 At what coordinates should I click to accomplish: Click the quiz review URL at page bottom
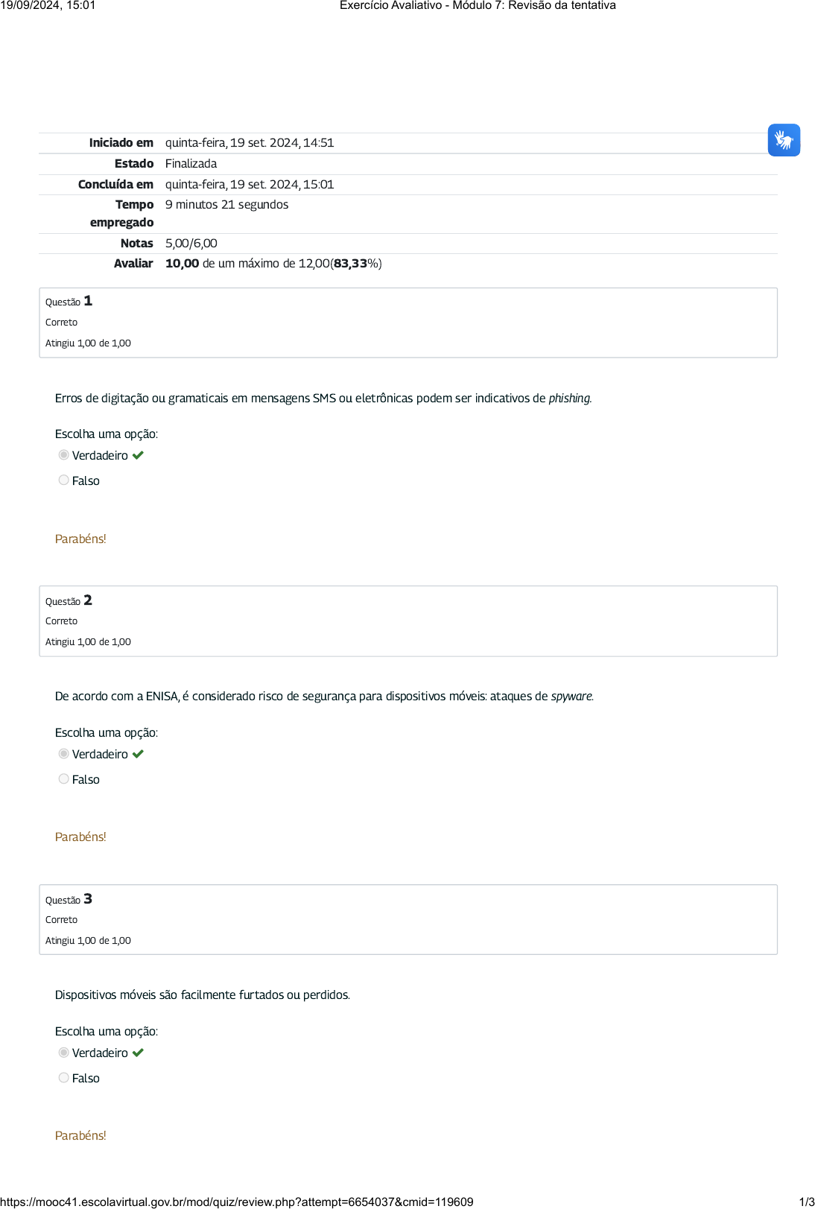237,1202
